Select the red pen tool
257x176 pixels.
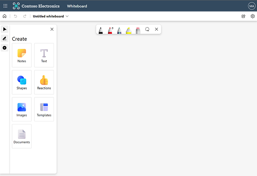point(110,30)
